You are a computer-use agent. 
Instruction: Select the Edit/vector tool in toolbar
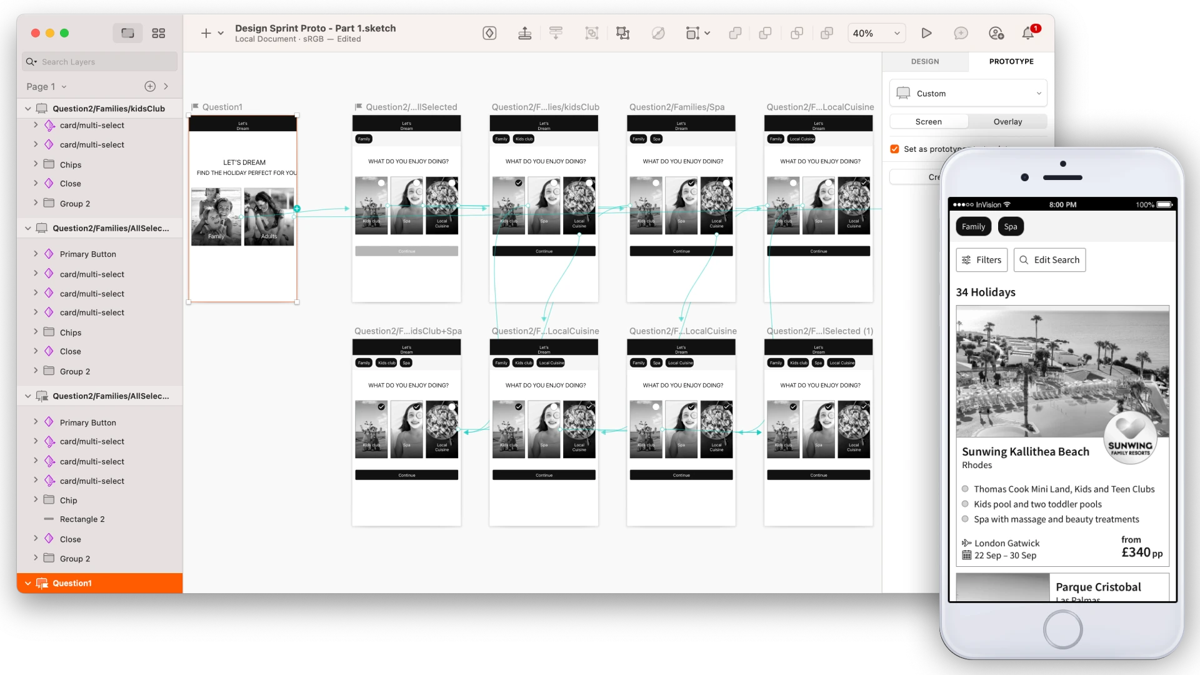click(657, 33)
